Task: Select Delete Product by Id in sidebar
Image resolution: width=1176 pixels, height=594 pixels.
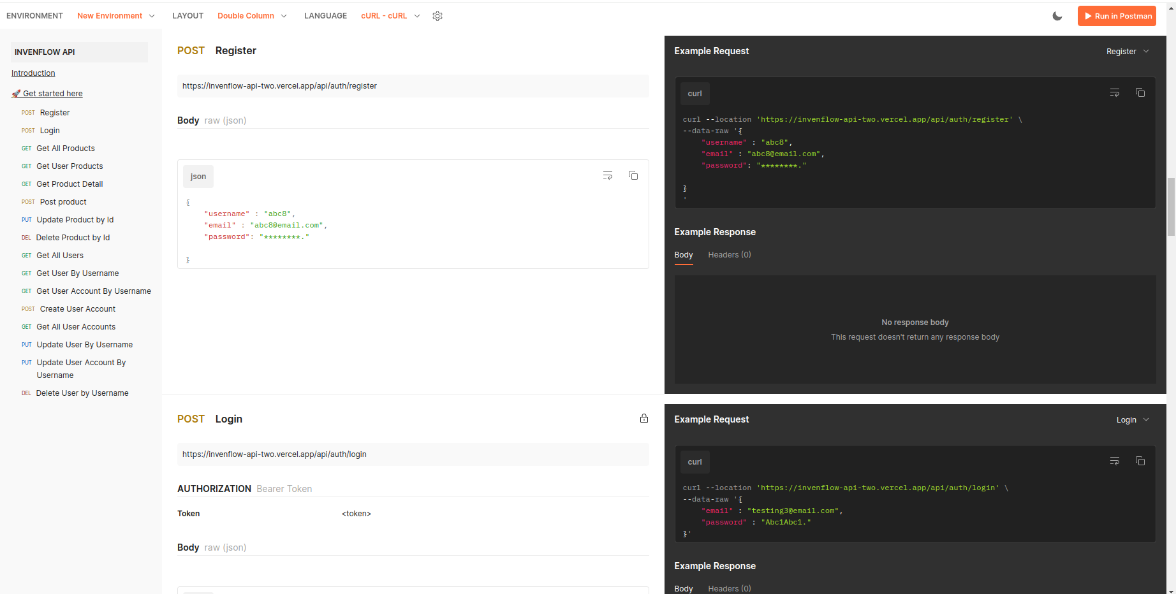Action: point(72,237)
